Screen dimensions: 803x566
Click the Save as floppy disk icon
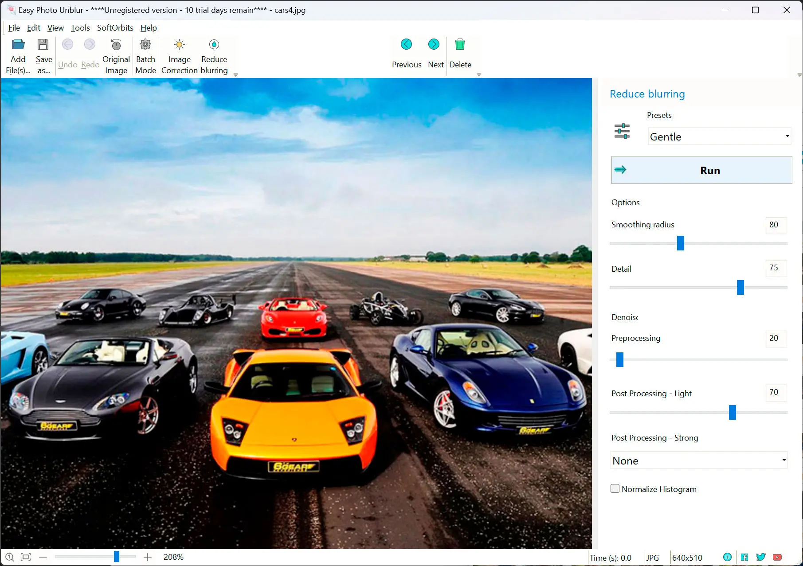pos(43,45)
